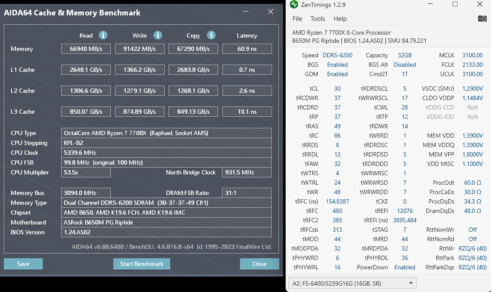Open the File menu in ZenTimings
491x292 pixels.
[x=297, y=19]
